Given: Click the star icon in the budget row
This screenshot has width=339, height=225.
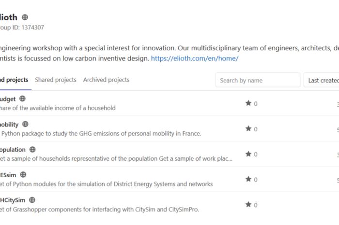Looking at the screenshot, I should point(248,103).
